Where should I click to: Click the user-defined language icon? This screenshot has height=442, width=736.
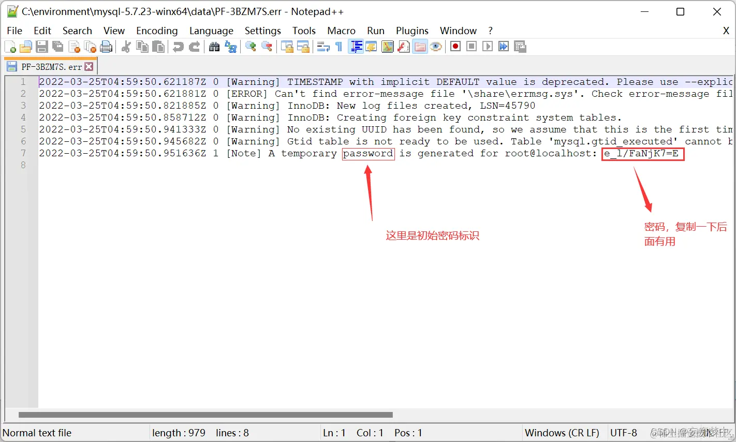(372, 47)
